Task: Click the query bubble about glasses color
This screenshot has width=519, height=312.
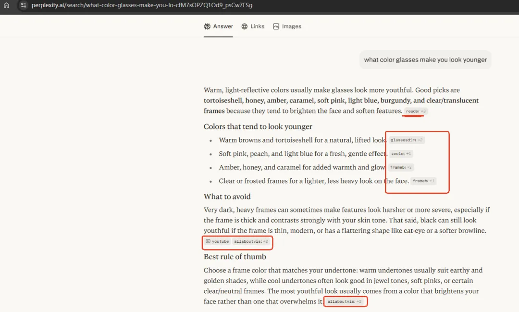Action: [425, 60]
